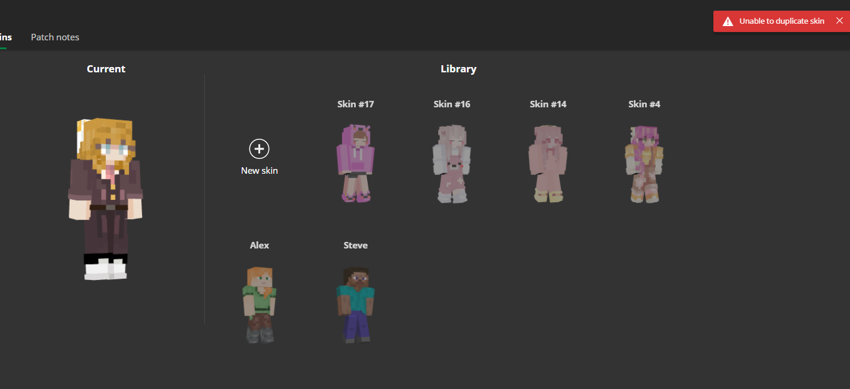Click the Library heading
This screenshot has width=850, height=389.
459,69
